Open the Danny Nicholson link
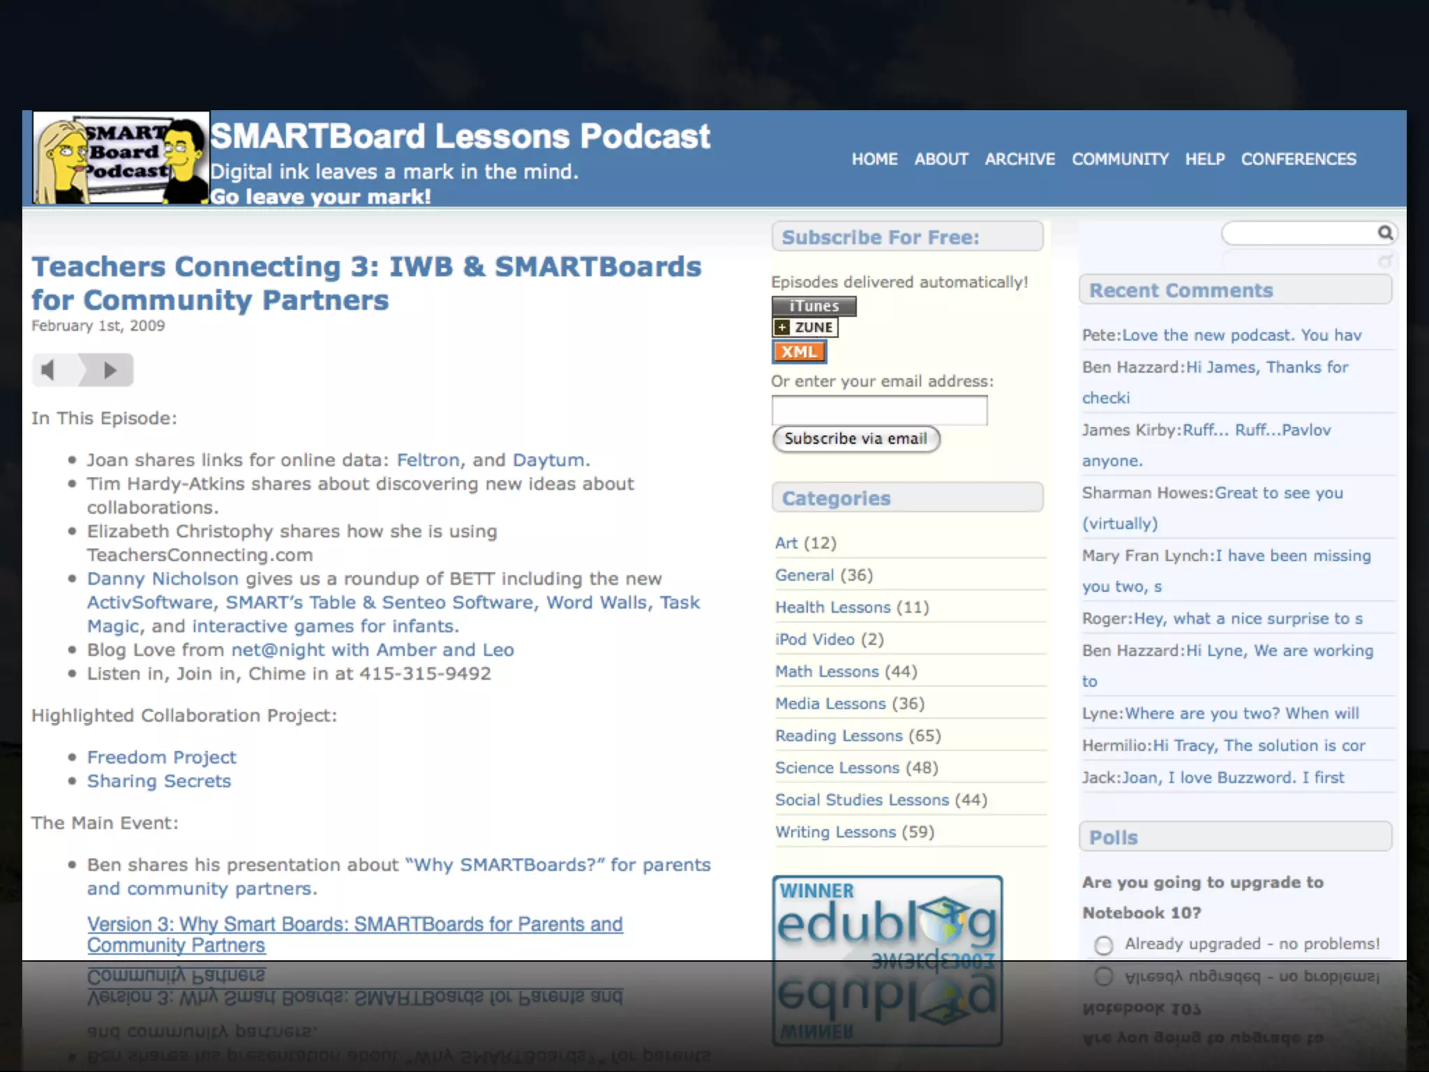 point(163,579)
